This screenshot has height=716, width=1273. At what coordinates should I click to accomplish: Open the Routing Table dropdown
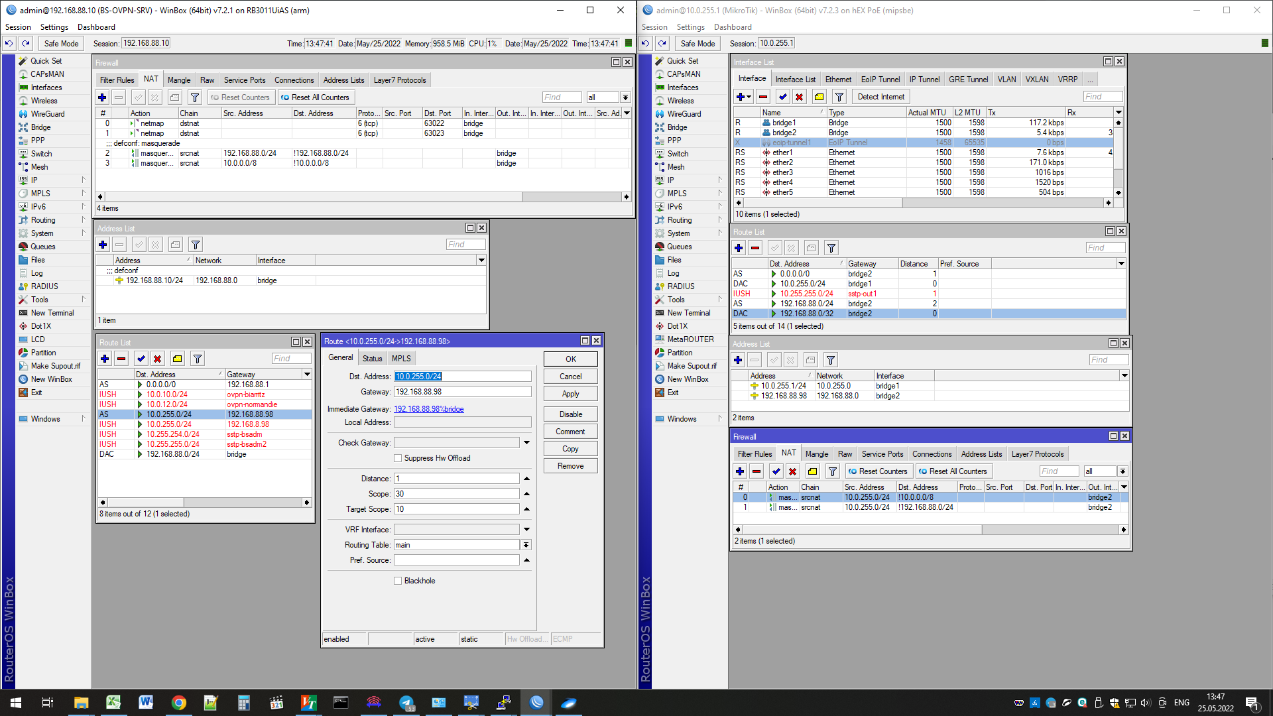pos(526,545)
